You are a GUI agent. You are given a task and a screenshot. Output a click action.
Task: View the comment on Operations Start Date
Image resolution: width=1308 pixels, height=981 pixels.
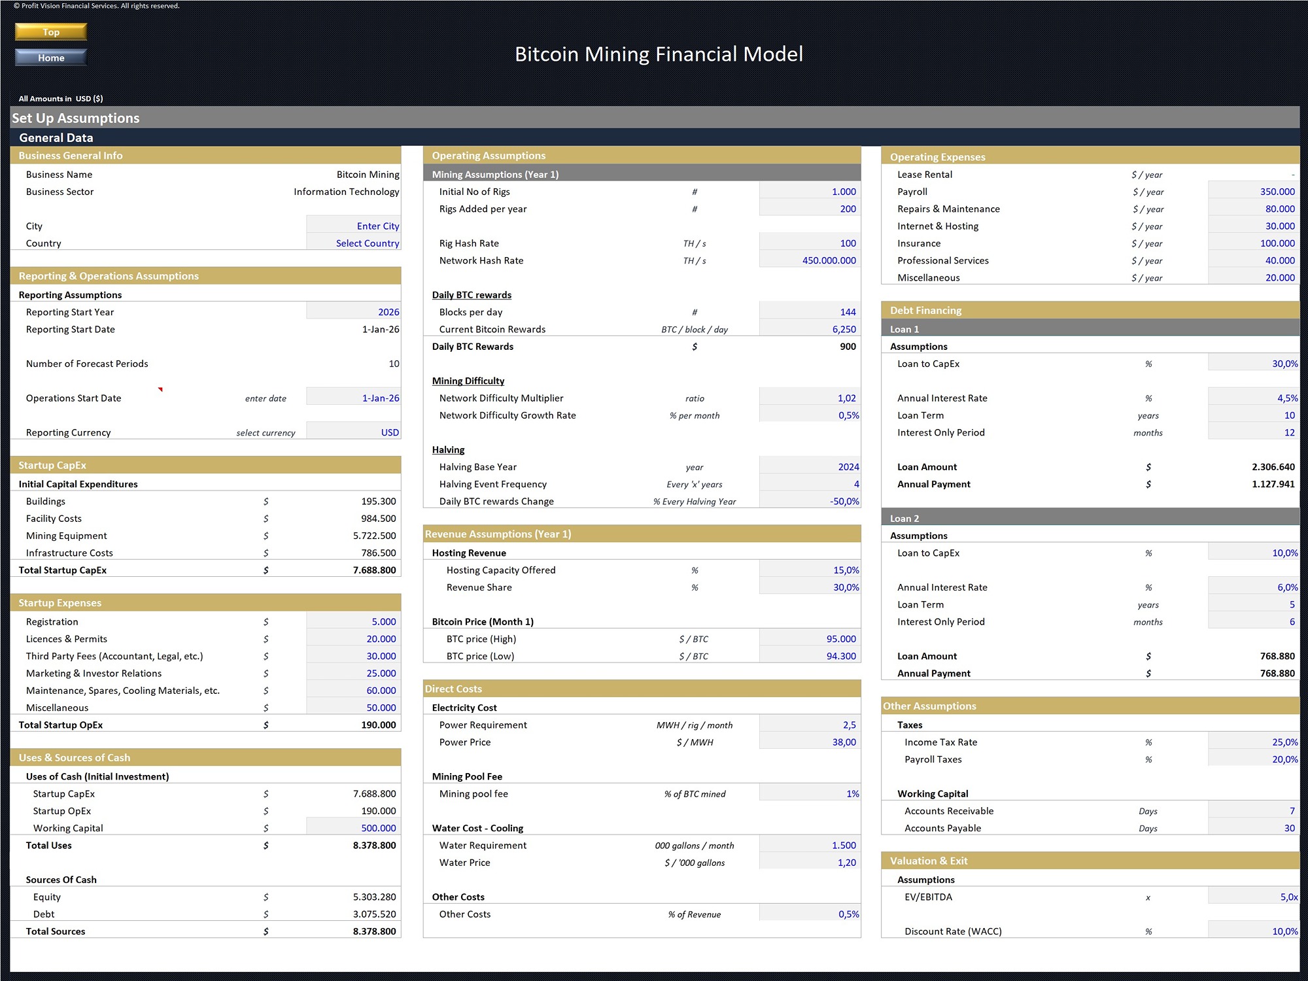click(160, 388)
